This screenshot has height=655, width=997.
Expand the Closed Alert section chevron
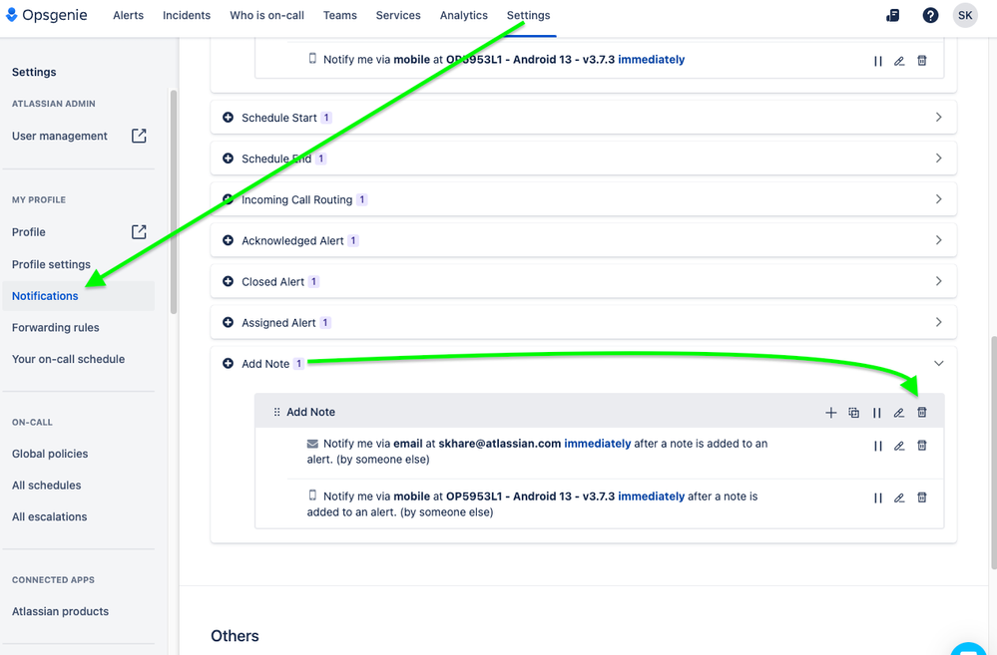coord(938,281)
